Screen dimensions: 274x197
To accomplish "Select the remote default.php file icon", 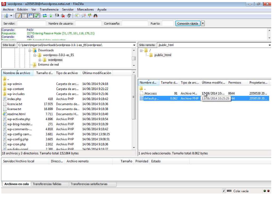I will (x=141, y=99).
